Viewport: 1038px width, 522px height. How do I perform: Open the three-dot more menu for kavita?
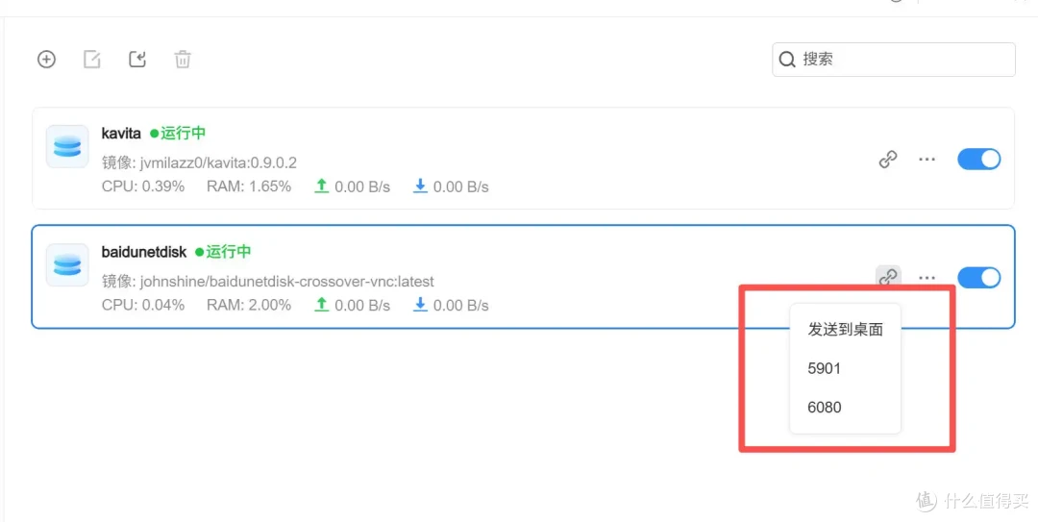[x=927, y=159]
